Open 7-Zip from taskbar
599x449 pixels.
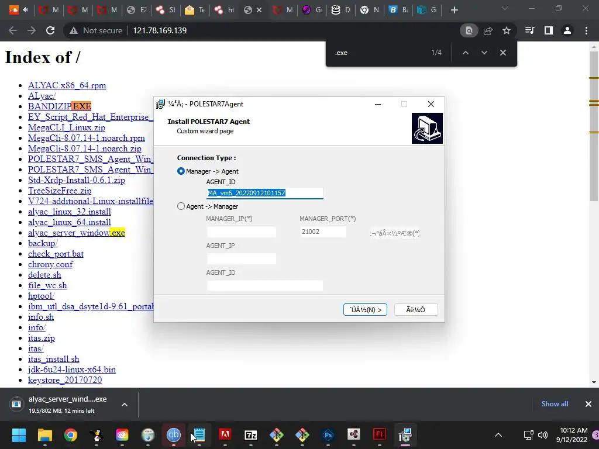pyautogui.click(x=251, y=435)
